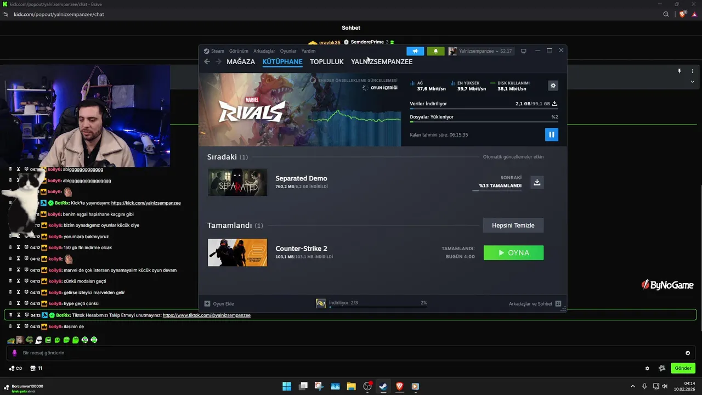This screenshot has width=702, height=395.
Task: Open the Yardım menu
Action: (309, 51)
